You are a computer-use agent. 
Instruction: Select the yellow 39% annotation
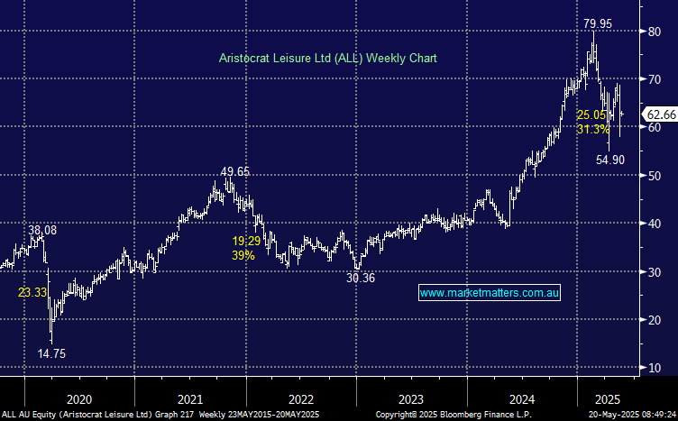coord(243,255)
